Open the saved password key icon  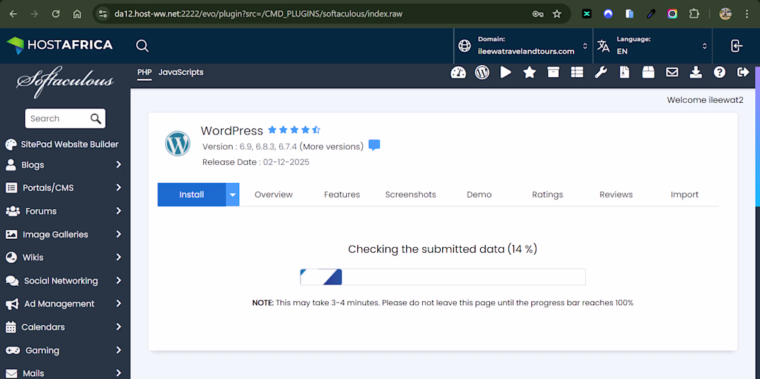pos(538,14)
